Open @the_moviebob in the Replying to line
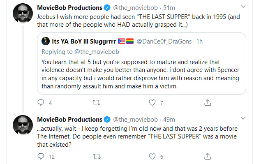The width and height of the screenshot is (261, 164). tap(97, 52)
